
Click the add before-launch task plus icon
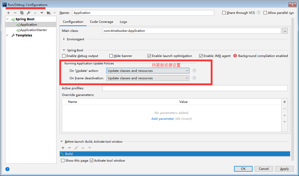pyautogui.click(x=63, y=148)
